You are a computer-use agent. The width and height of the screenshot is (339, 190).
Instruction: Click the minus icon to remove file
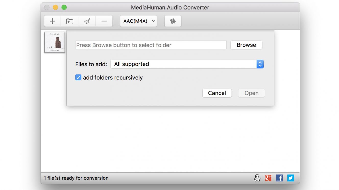104,21
